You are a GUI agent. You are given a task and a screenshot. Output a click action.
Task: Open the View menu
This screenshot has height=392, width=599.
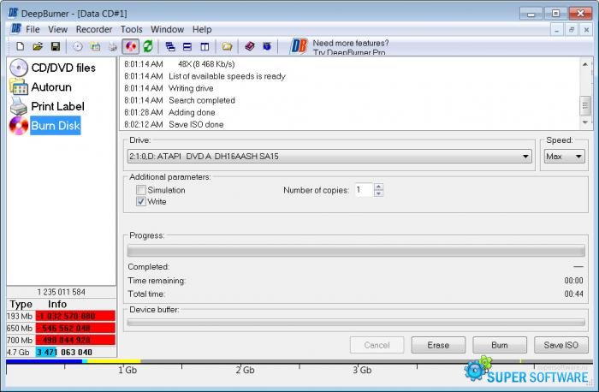coord(57,29)
